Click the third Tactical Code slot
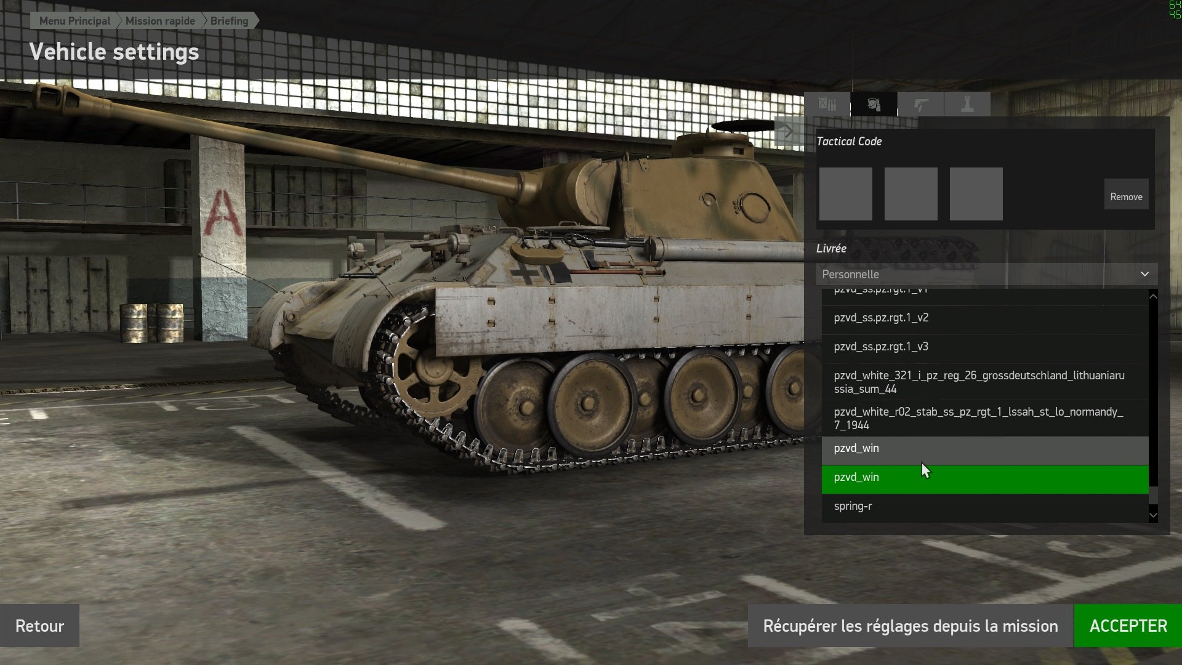Viewport: 1182px width, 665px height. [976, 194]
